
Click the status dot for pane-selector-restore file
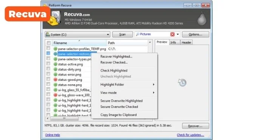(56, 54)
